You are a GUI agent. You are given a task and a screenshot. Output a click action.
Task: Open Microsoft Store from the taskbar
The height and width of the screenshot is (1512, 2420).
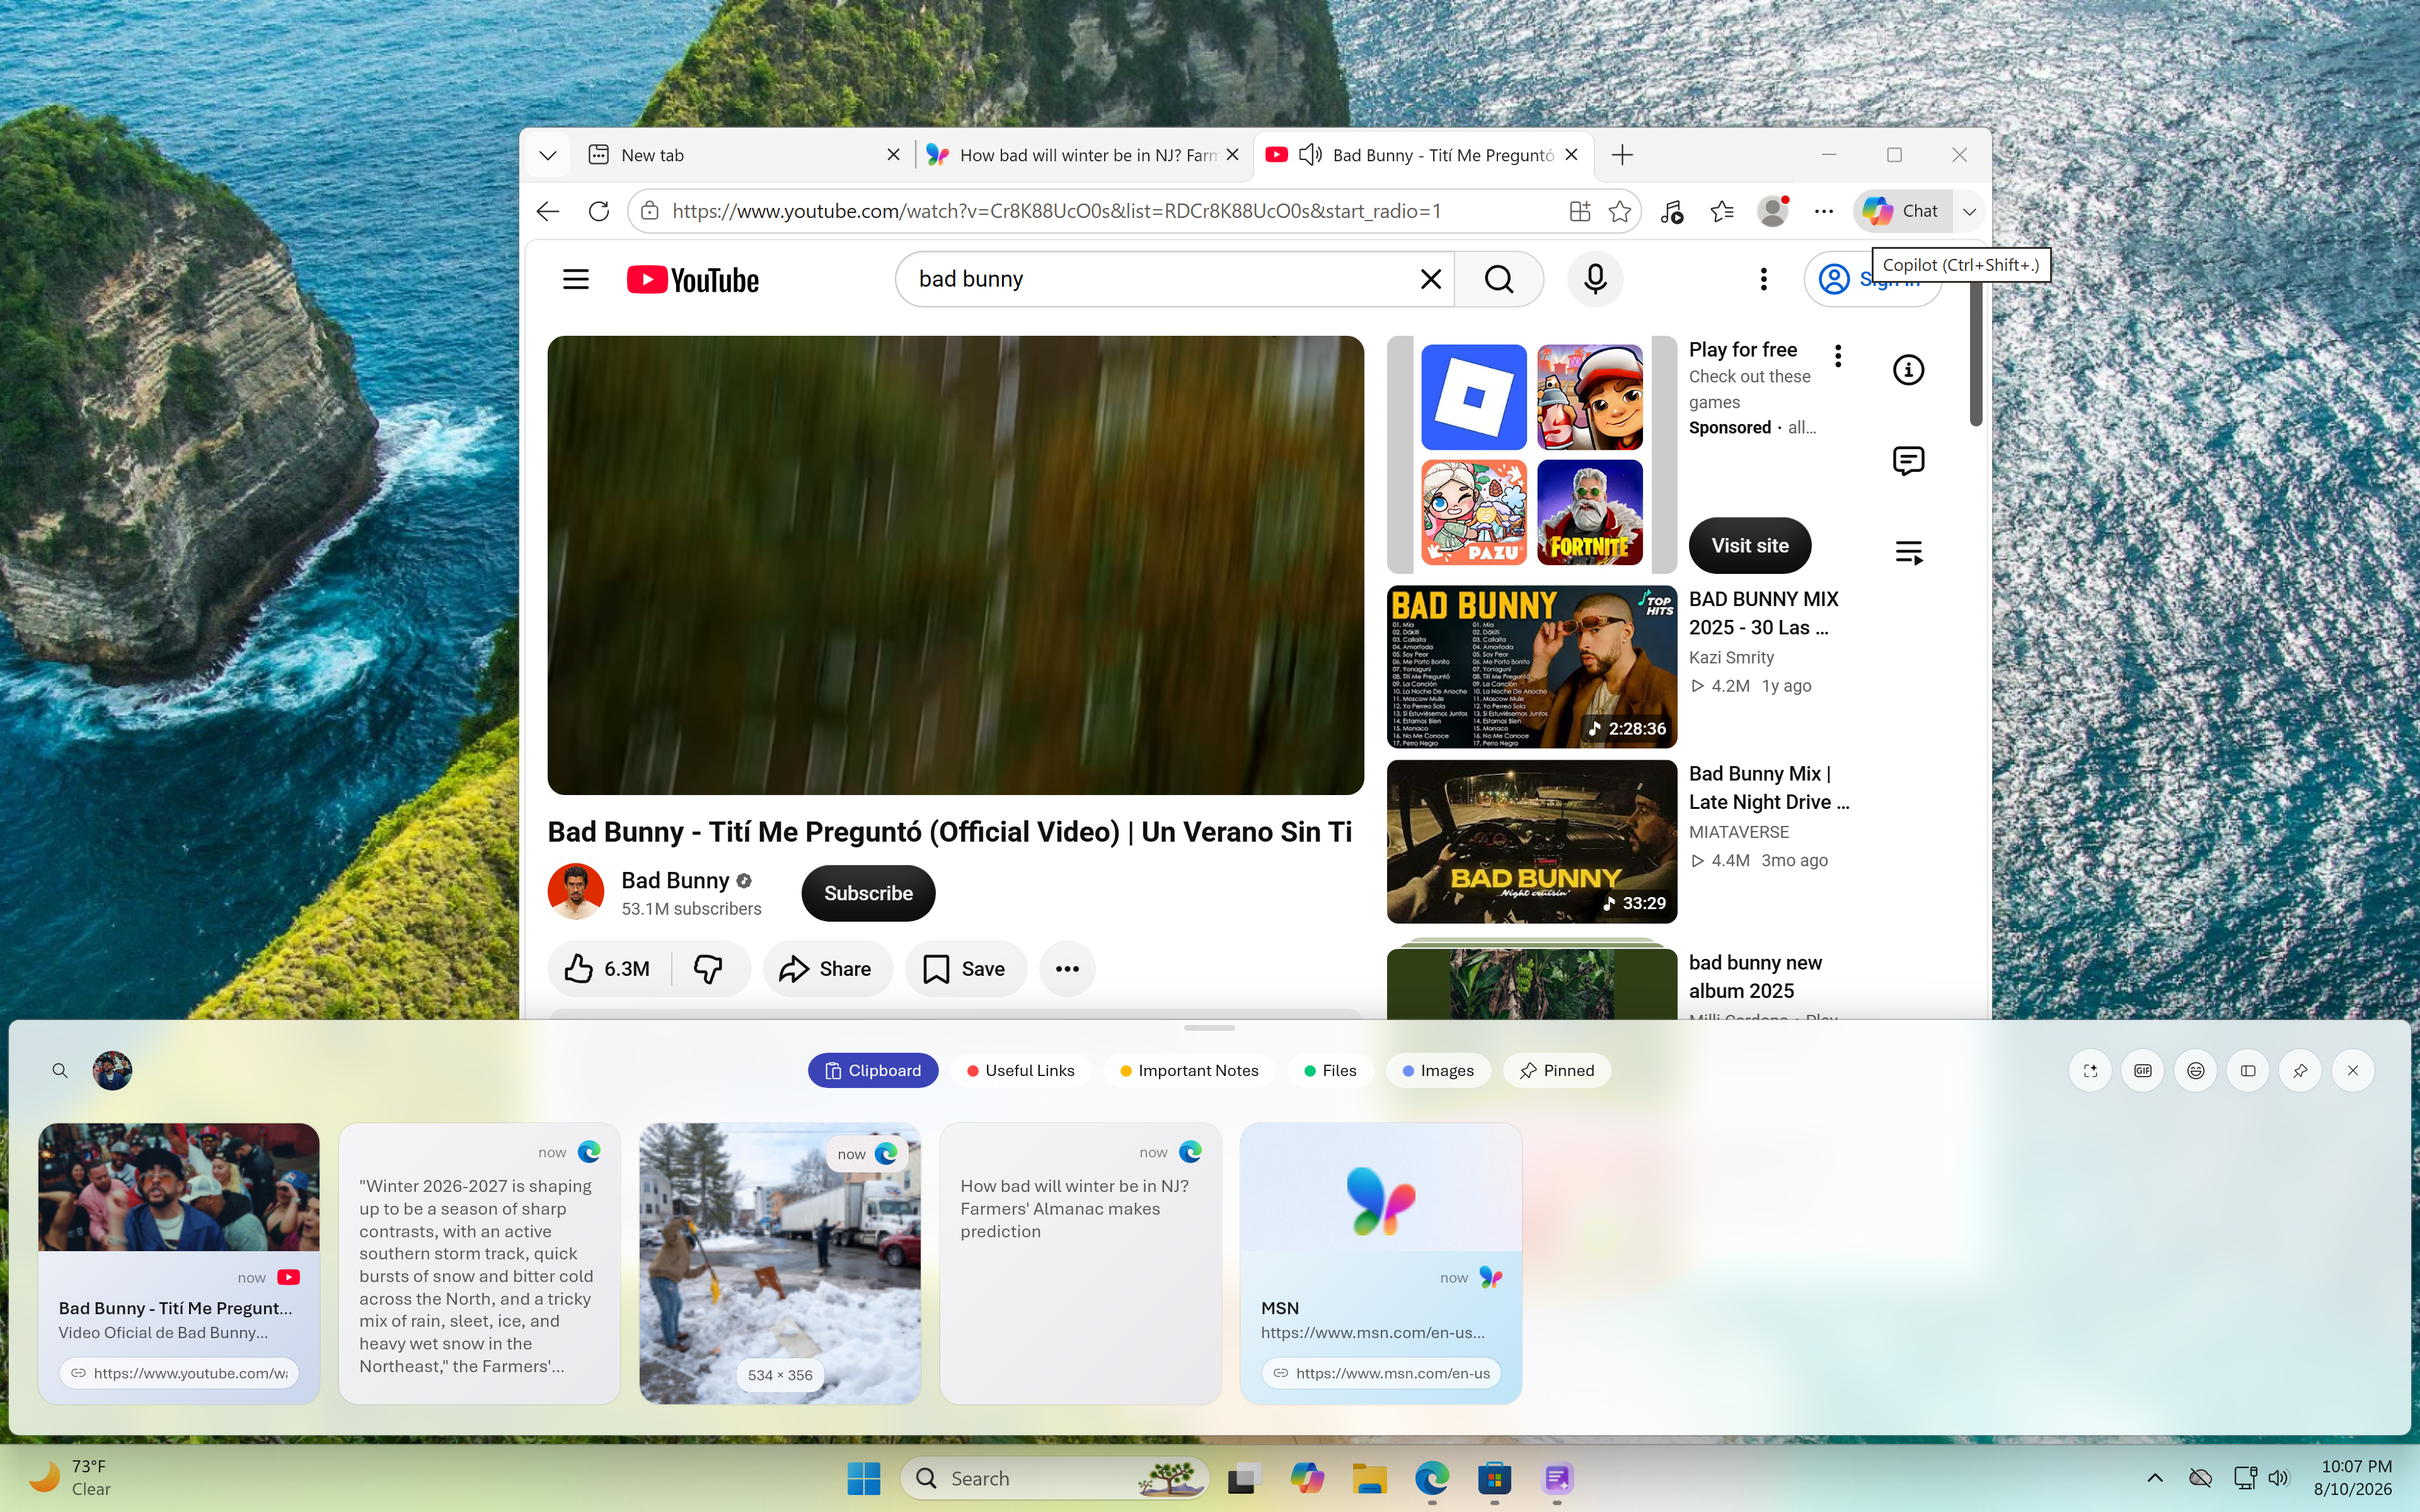click(1495, 1478)
